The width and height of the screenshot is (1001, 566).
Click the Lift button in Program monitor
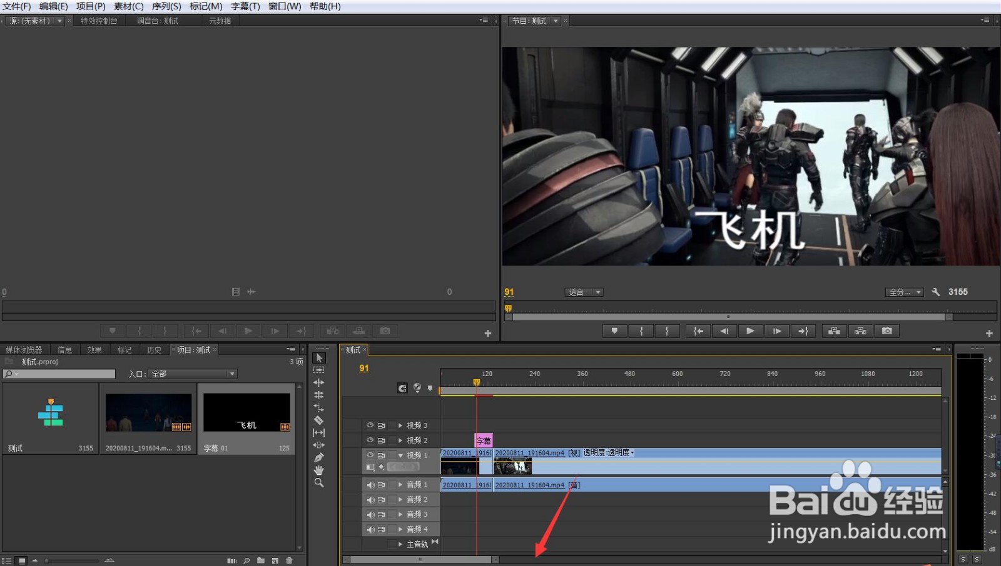click(x=835, y=331)
